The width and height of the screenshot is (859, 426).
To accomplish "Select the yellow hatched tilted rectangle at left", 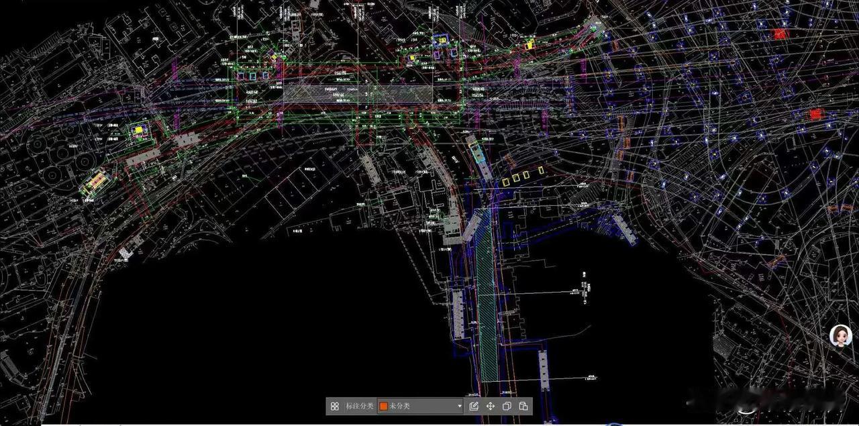I will [96, 181].
